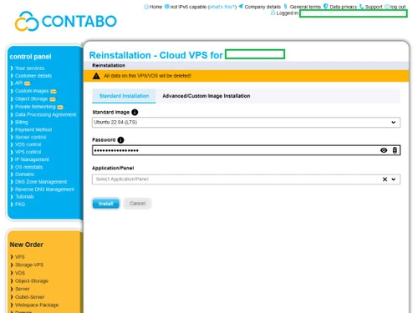Click the Standard Image info icon
This screenshot has height=313, width=418.
(135, 112)
